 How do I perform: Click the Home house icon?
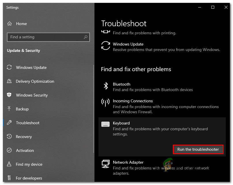[10, 24]
